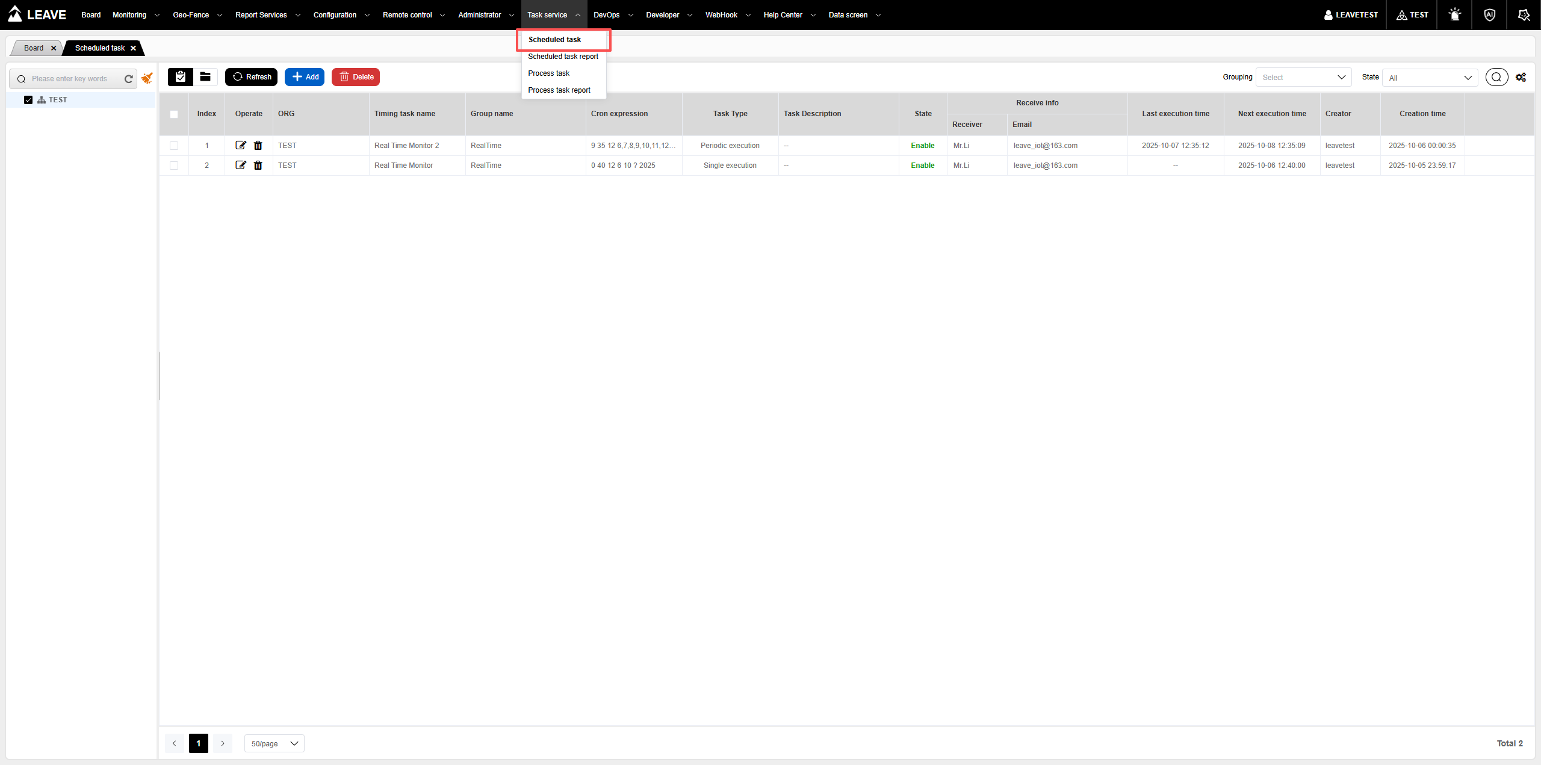Open the alarm siren icon in header

pos(1454,14)
